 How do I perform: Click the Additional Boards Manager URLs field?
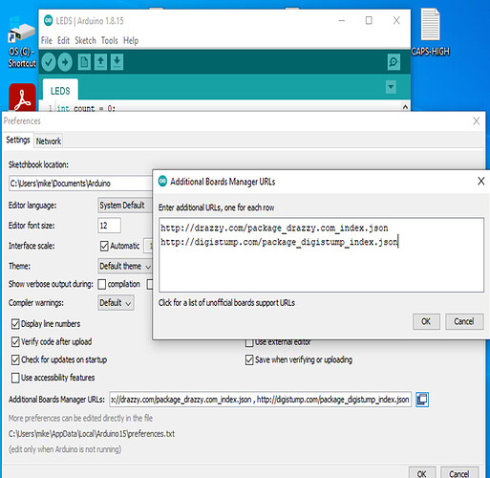point(261,400)
